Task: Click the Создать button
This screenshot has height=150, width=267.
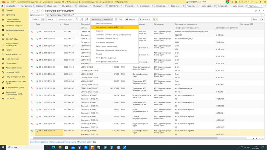Action: [x=35, y=19]
